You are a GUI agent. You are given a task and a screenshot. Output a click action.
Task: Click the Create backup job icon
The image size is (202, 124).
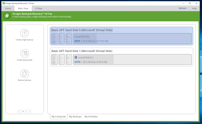[x=25, y=53]
